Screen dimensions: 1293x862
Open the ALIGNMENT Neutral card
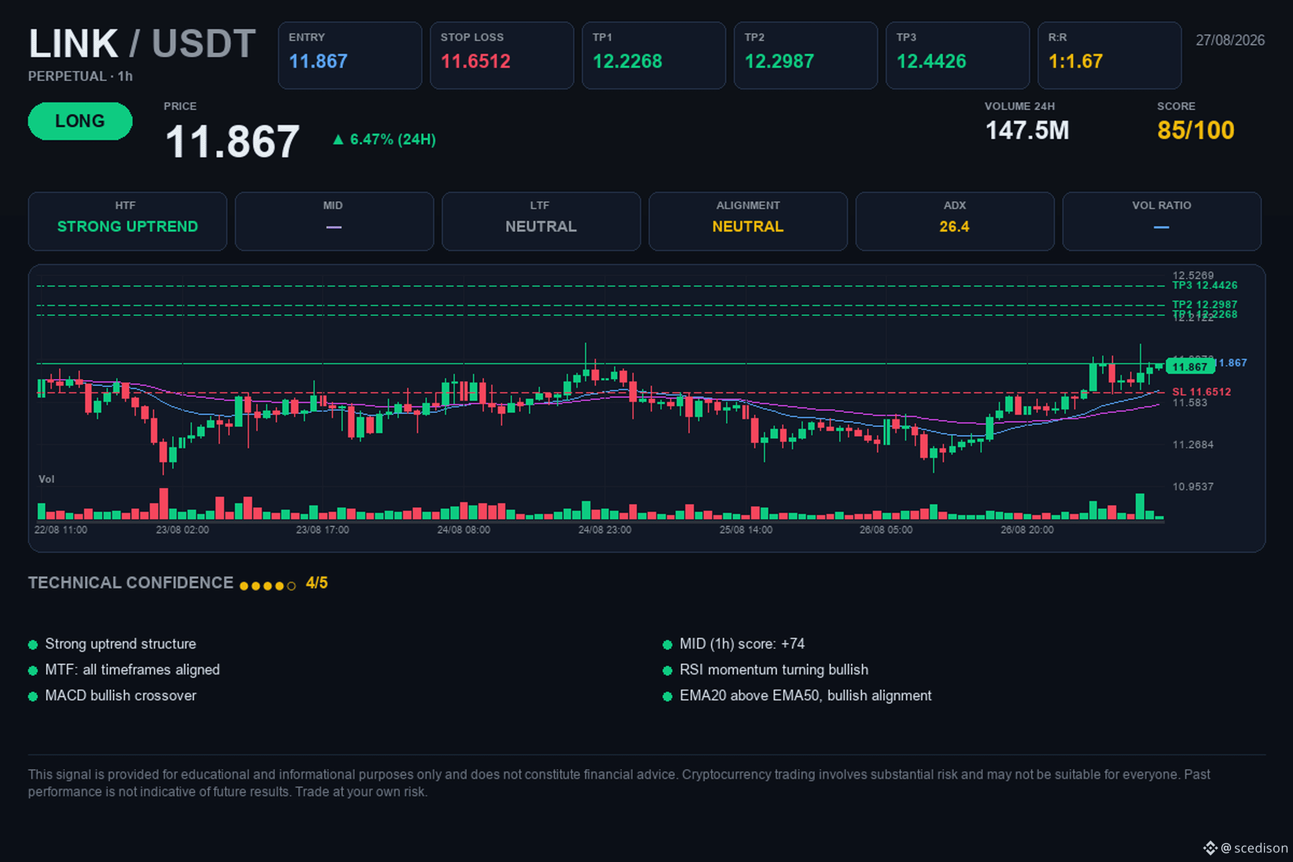(748, 221)
